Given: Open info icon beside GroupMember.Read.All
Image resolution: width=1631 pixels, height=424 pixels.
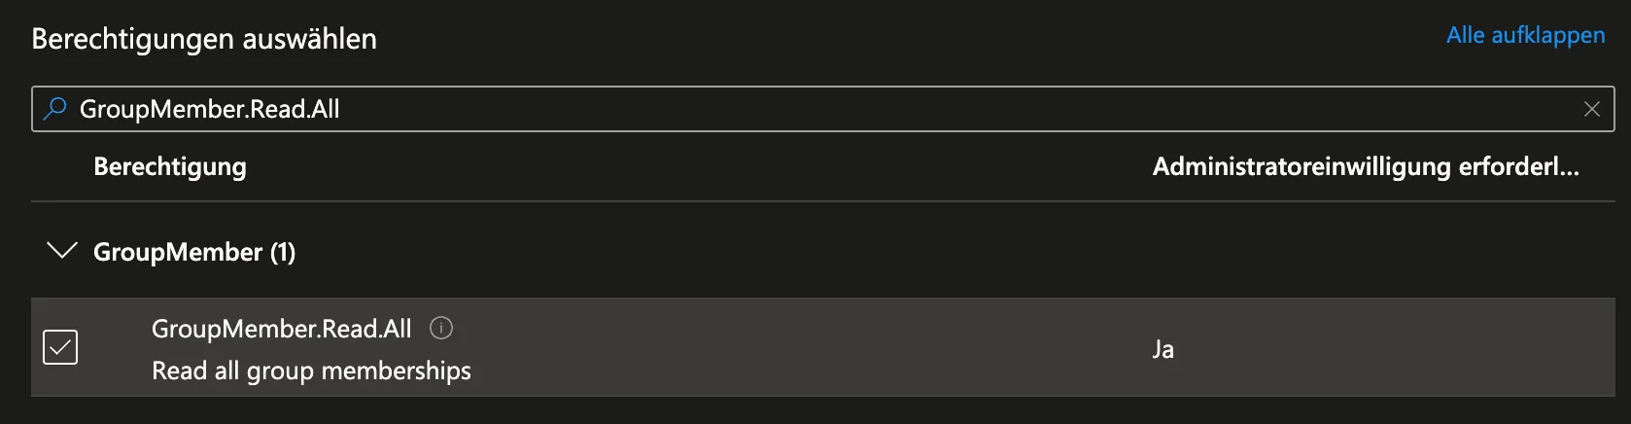Looking at the screenshot, I should (x=441, y=329).
